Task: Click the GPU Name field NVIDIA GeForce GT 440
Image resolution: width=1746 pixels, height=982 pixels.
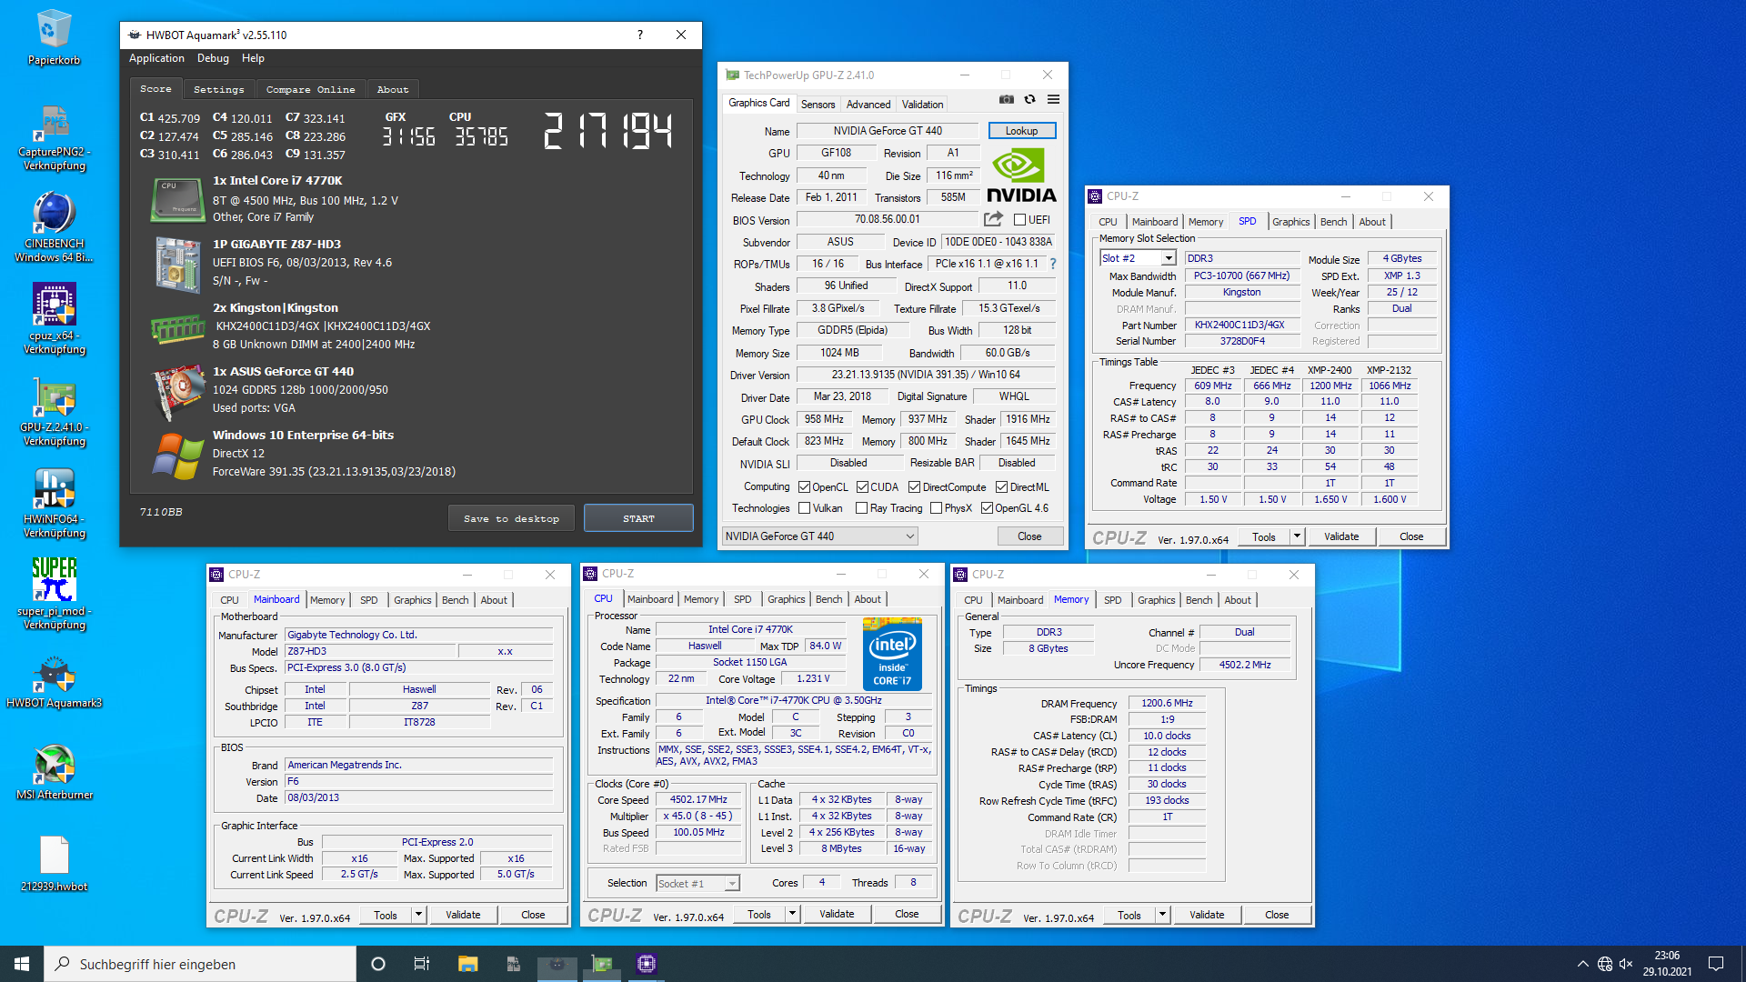Action: 888,131
